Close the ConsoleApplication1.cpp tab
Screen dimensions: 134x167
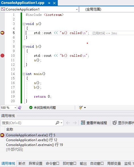54,3
